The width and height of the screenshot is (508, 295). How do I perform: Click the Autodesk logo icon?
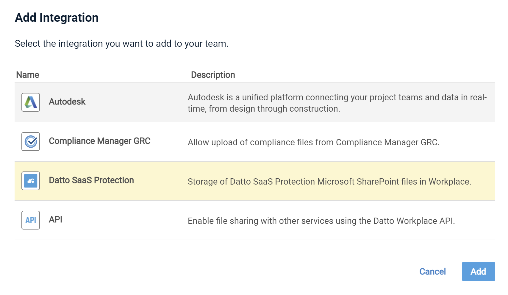tap(31, 102)
